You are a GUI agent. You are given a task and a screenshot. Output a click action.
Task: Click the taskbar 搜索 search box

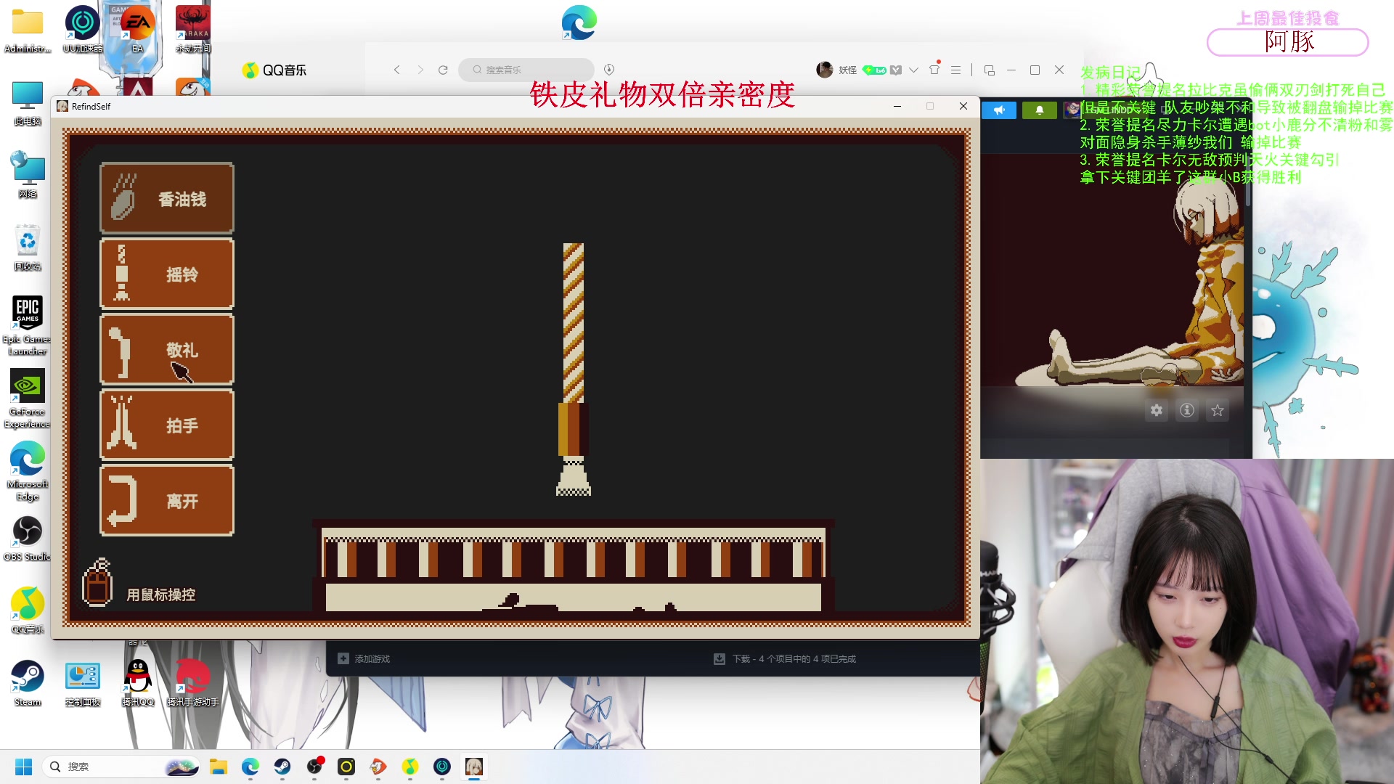tap(122, 767)
